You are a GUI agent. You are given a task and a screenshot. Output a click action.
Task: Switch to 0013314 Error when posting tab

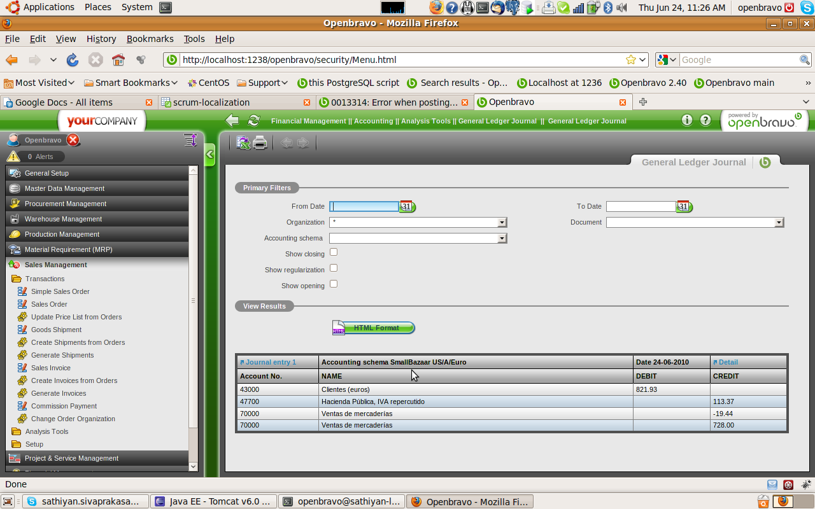[394, 102]
